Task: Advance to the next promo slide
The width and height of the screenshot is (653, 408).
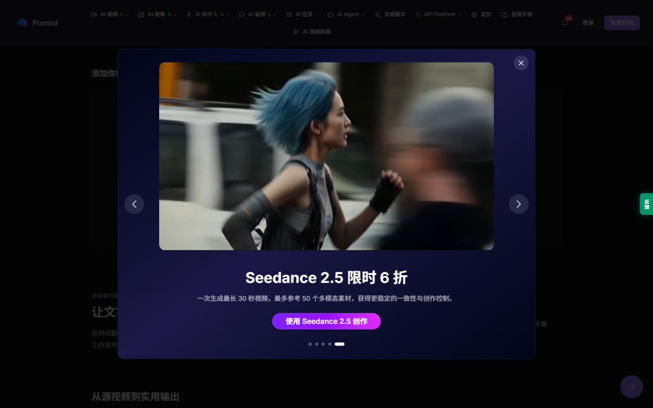Action: (518, 204)
